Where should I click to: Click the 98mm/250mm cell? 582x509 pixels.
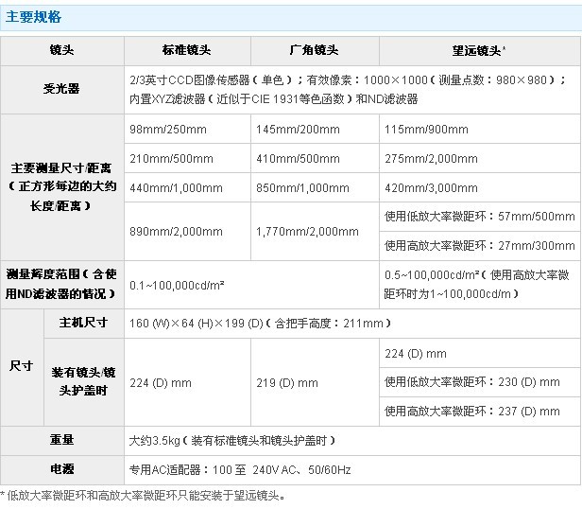(x=169, y=129)
